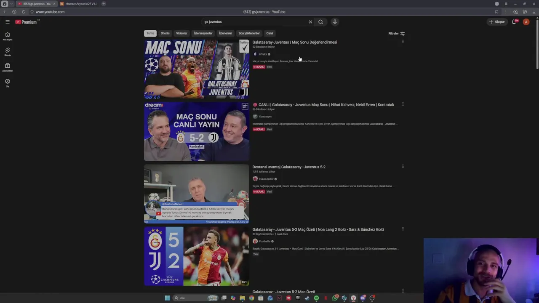The image size is (539, 303).
Task: Select the Son yüklenenler filter chip
Action: (249, 33)
